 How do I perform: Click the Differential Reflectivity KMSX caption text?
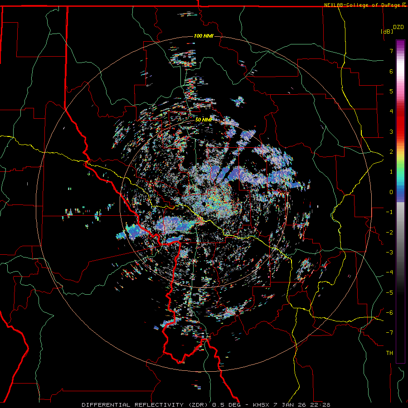tap(206, 405)
